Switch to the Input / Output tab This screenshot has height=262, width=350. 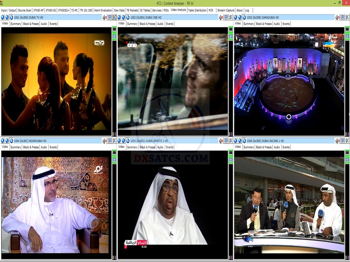click(8, 10)
